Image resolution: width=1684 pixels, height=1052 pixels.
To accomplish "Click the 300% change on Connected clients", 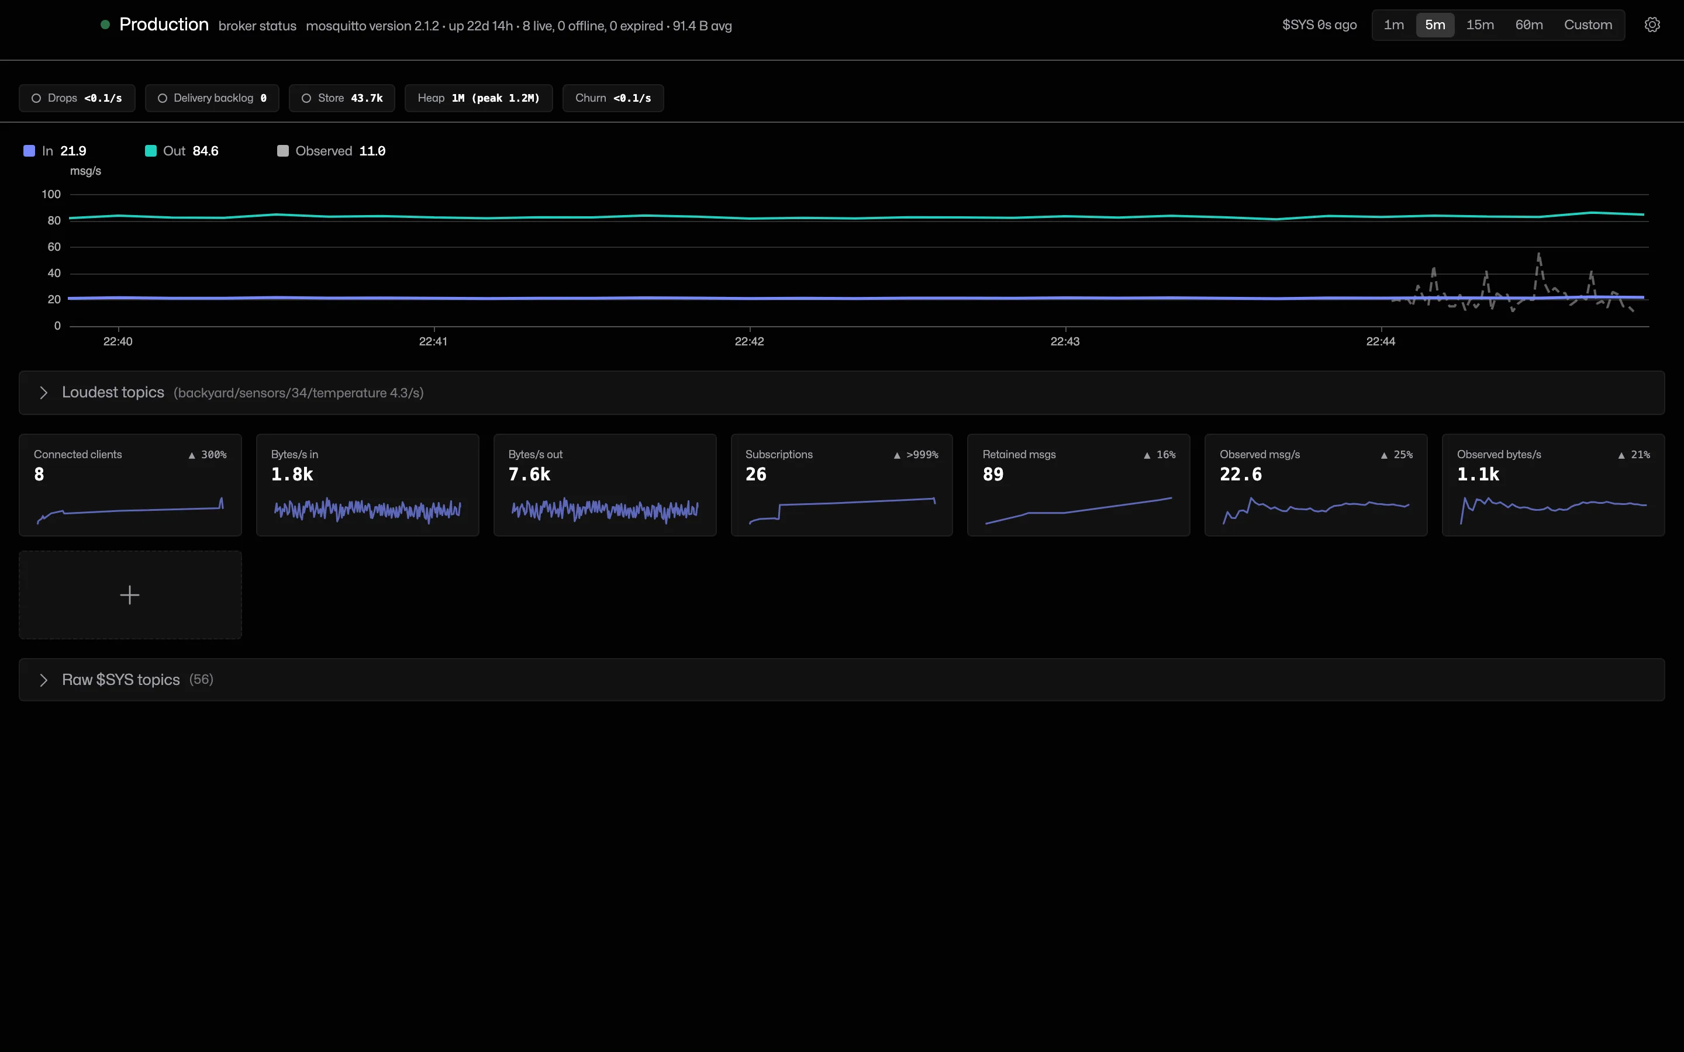I will click(x=213, y=455).
